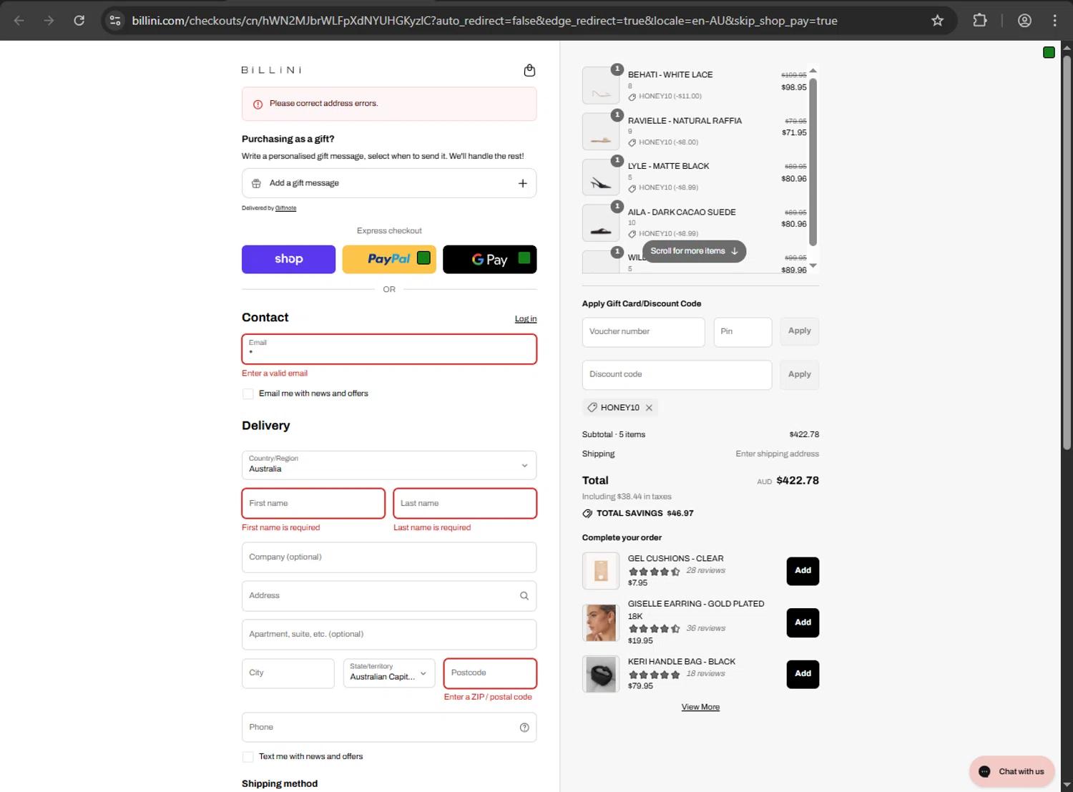The image size is (1073, 792).
Task: Focus the Voucher number field
Action: (x=643, y=332)
